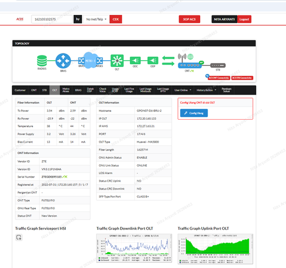Expand the History Action dropdown menu
The image size is (286, 268).
click(x=206, y=90)
